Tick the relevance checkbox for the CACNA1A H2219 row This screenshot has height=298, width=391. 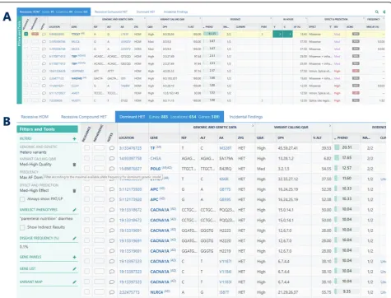pyautogui.click(x=86, y=251)
